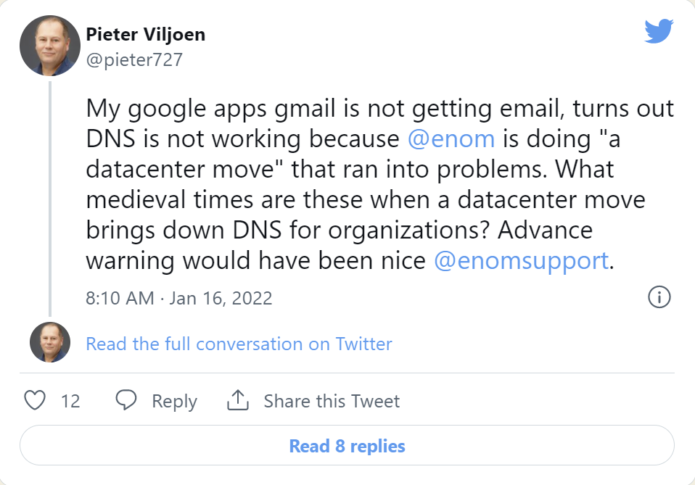
Task: Follow the @enomsupport mention link
Action: (522, 261)
